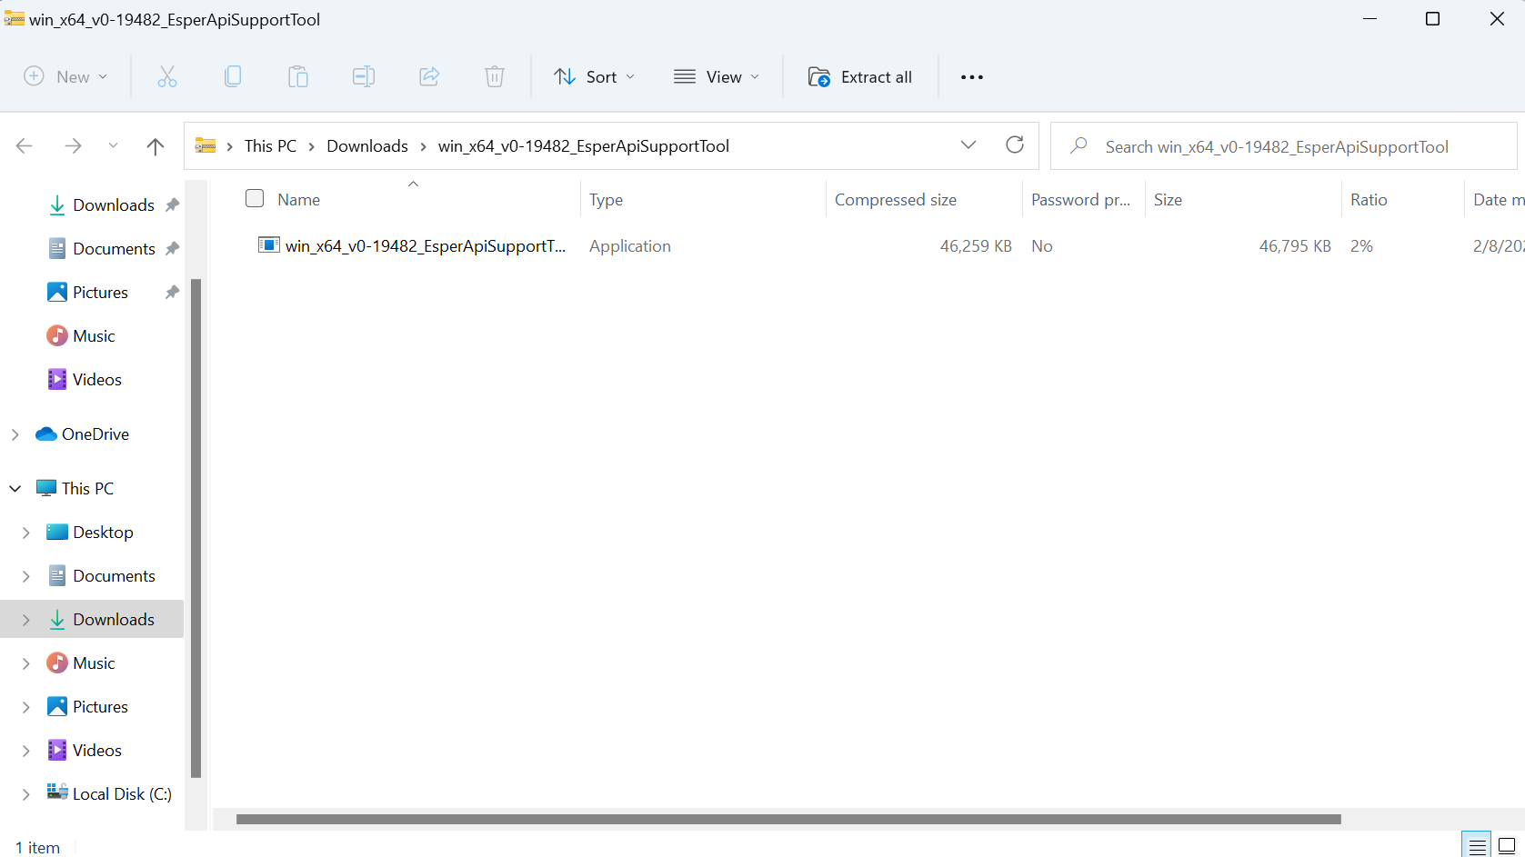This screenshot has height=857, width=1525.
Task: Open the address bar dropdown arrow
Action: pos(968,144)
